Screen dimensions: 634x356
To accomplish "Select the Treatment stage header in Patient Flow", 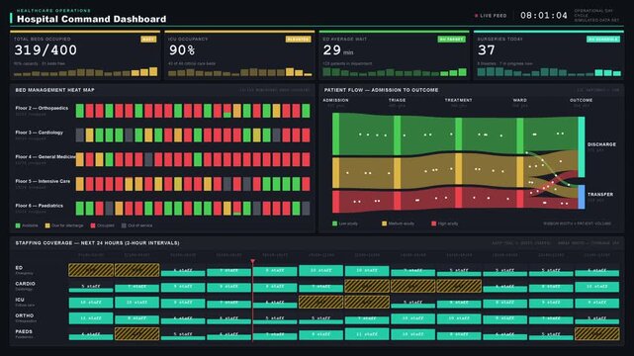I will pyautogui.click(x=459, y=100).
